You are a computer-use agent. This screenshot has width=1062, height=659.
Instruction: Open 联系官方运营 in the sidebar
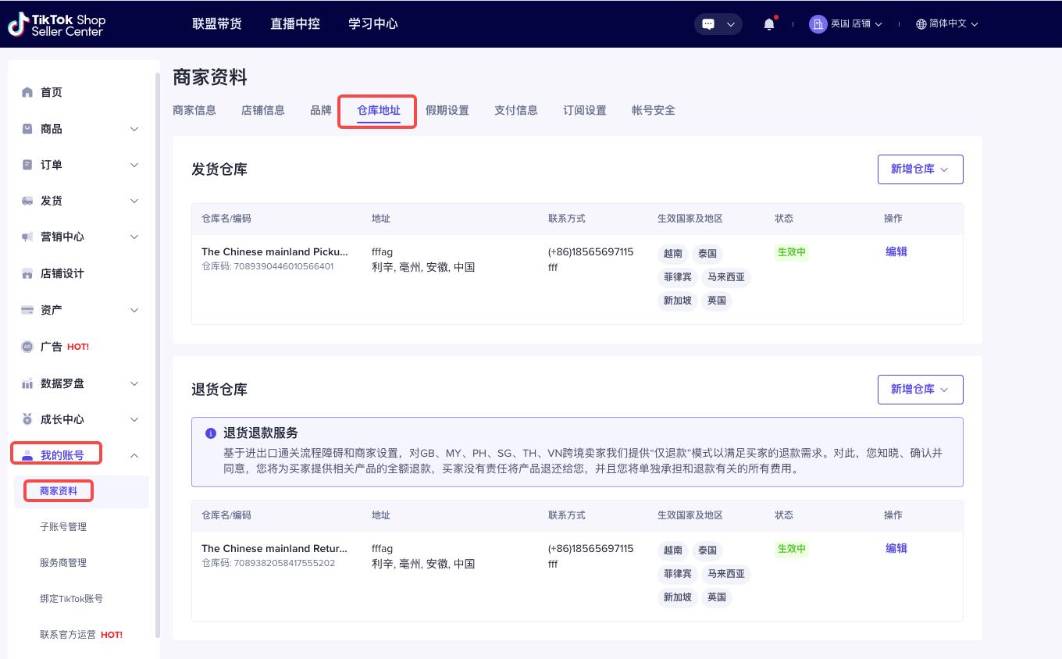click(81, 635)
